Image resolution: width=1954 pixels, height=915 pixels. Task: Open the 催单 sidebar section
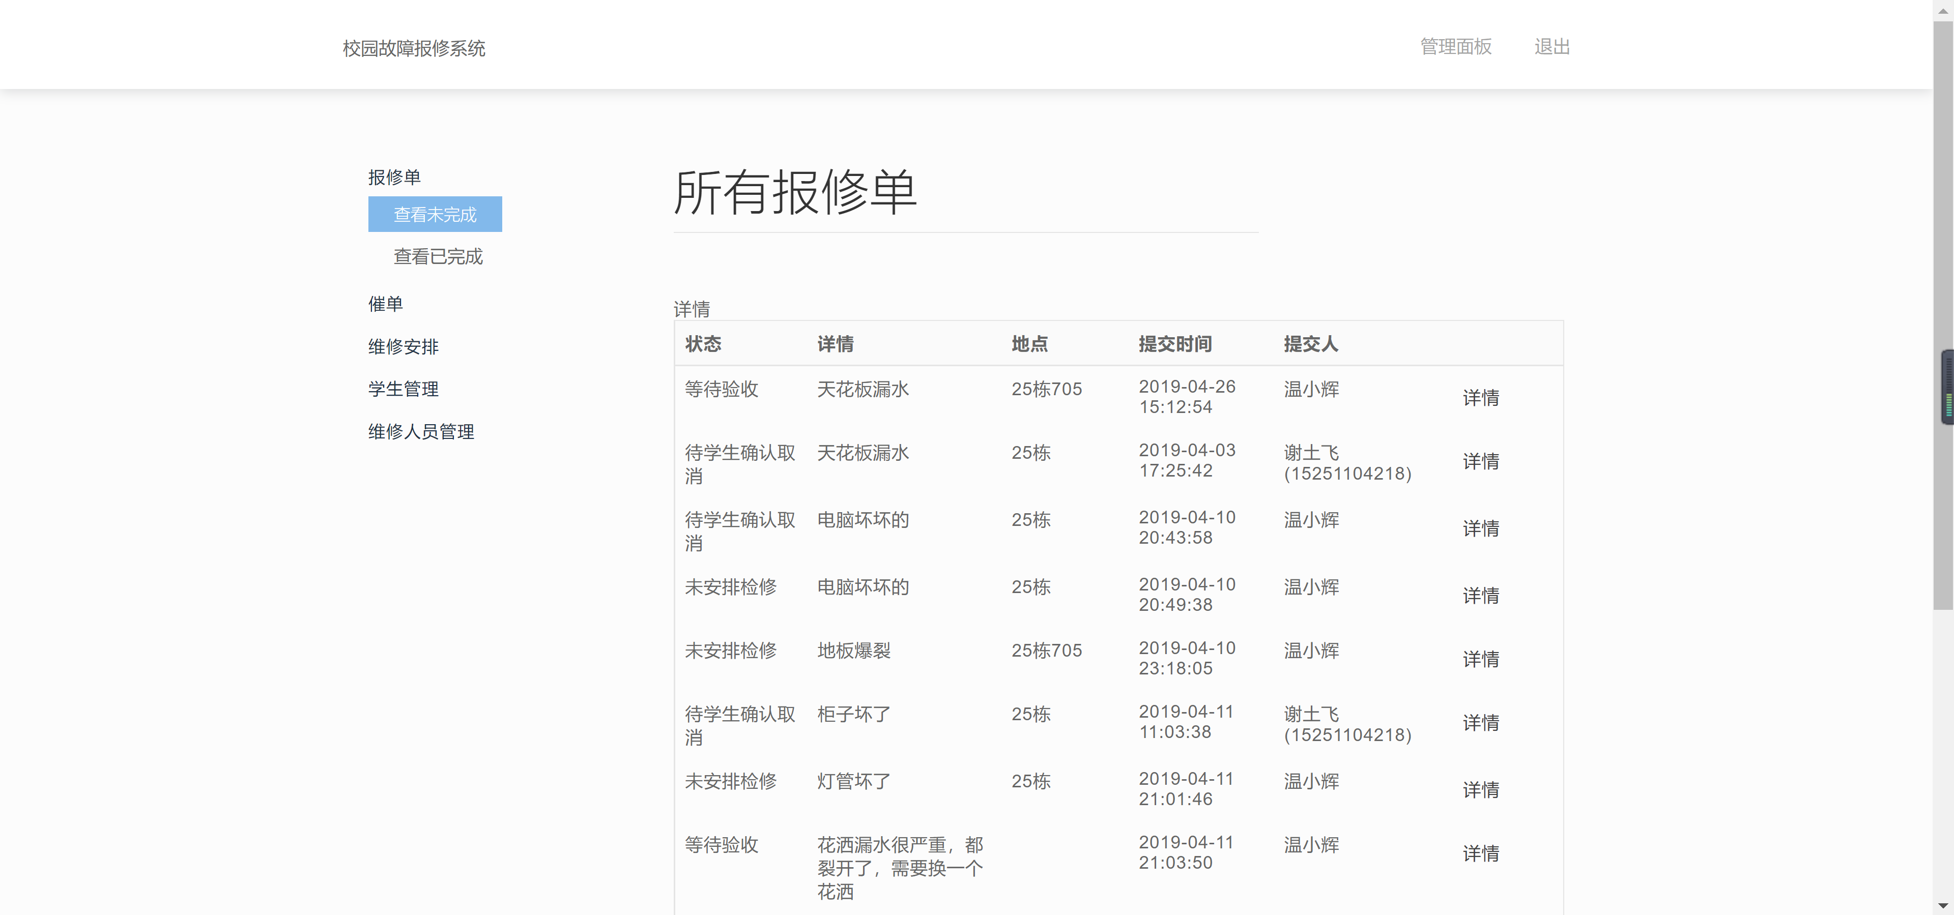pos(385,304)
